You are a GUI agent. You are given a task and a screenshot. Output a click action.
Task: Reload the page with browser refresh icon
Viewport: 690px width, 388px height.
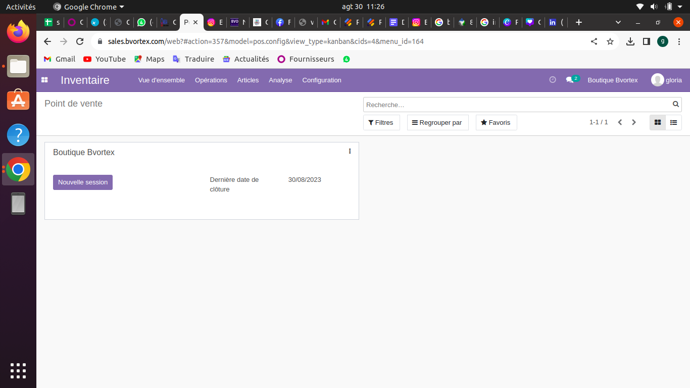coord(80,41)
